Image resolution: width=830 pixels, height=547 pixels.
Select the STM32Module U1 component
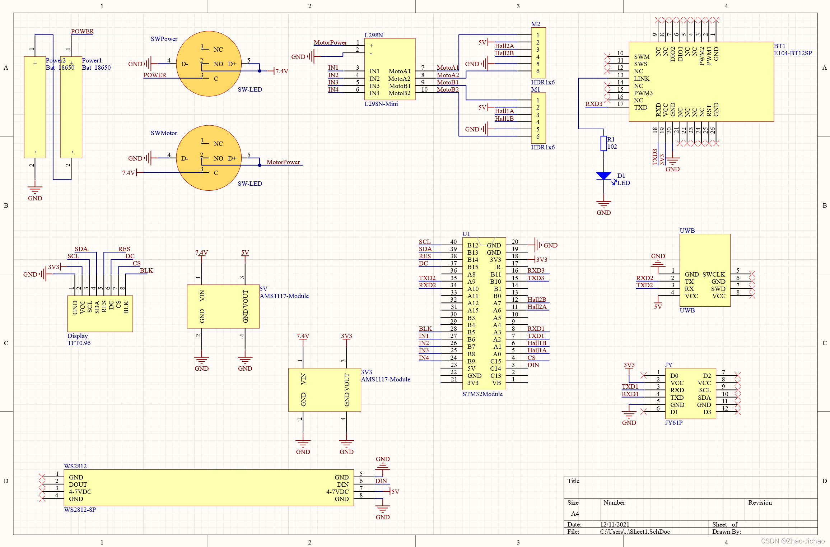(x=484, y=313)
